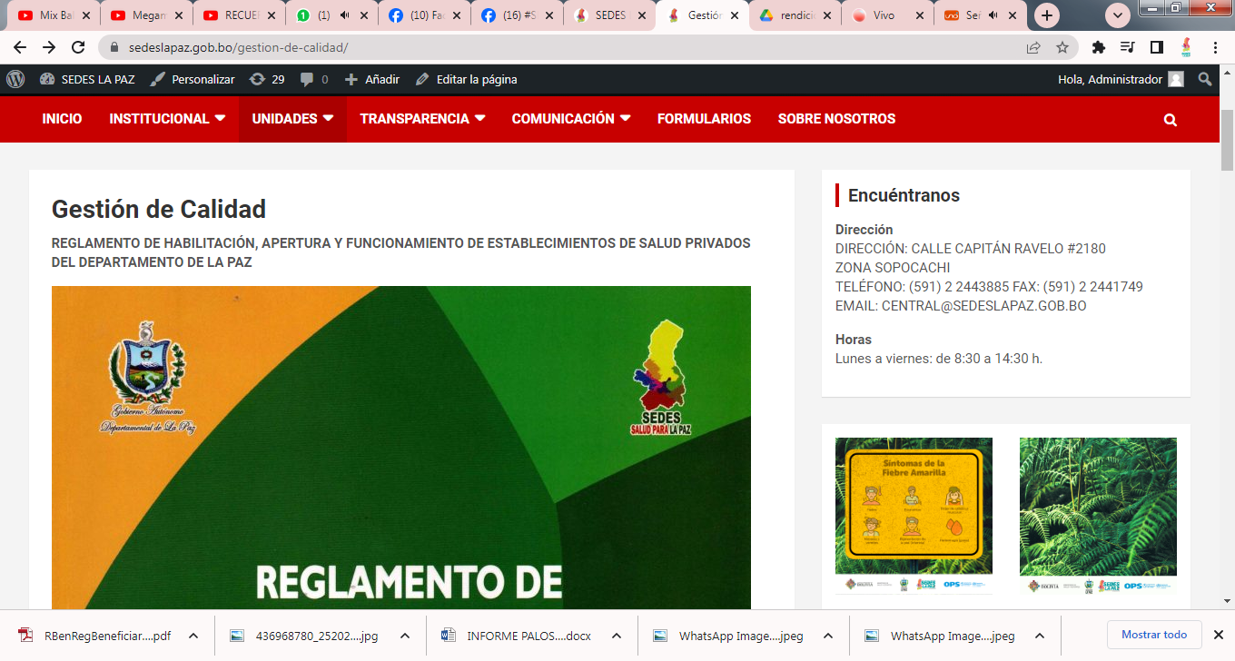Click the share page icon in address bar
Viewport: 1235px width, 661px height.
pos(1033,47)
